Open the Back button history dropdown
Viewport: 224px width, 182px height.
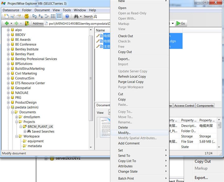coord(11,23)
